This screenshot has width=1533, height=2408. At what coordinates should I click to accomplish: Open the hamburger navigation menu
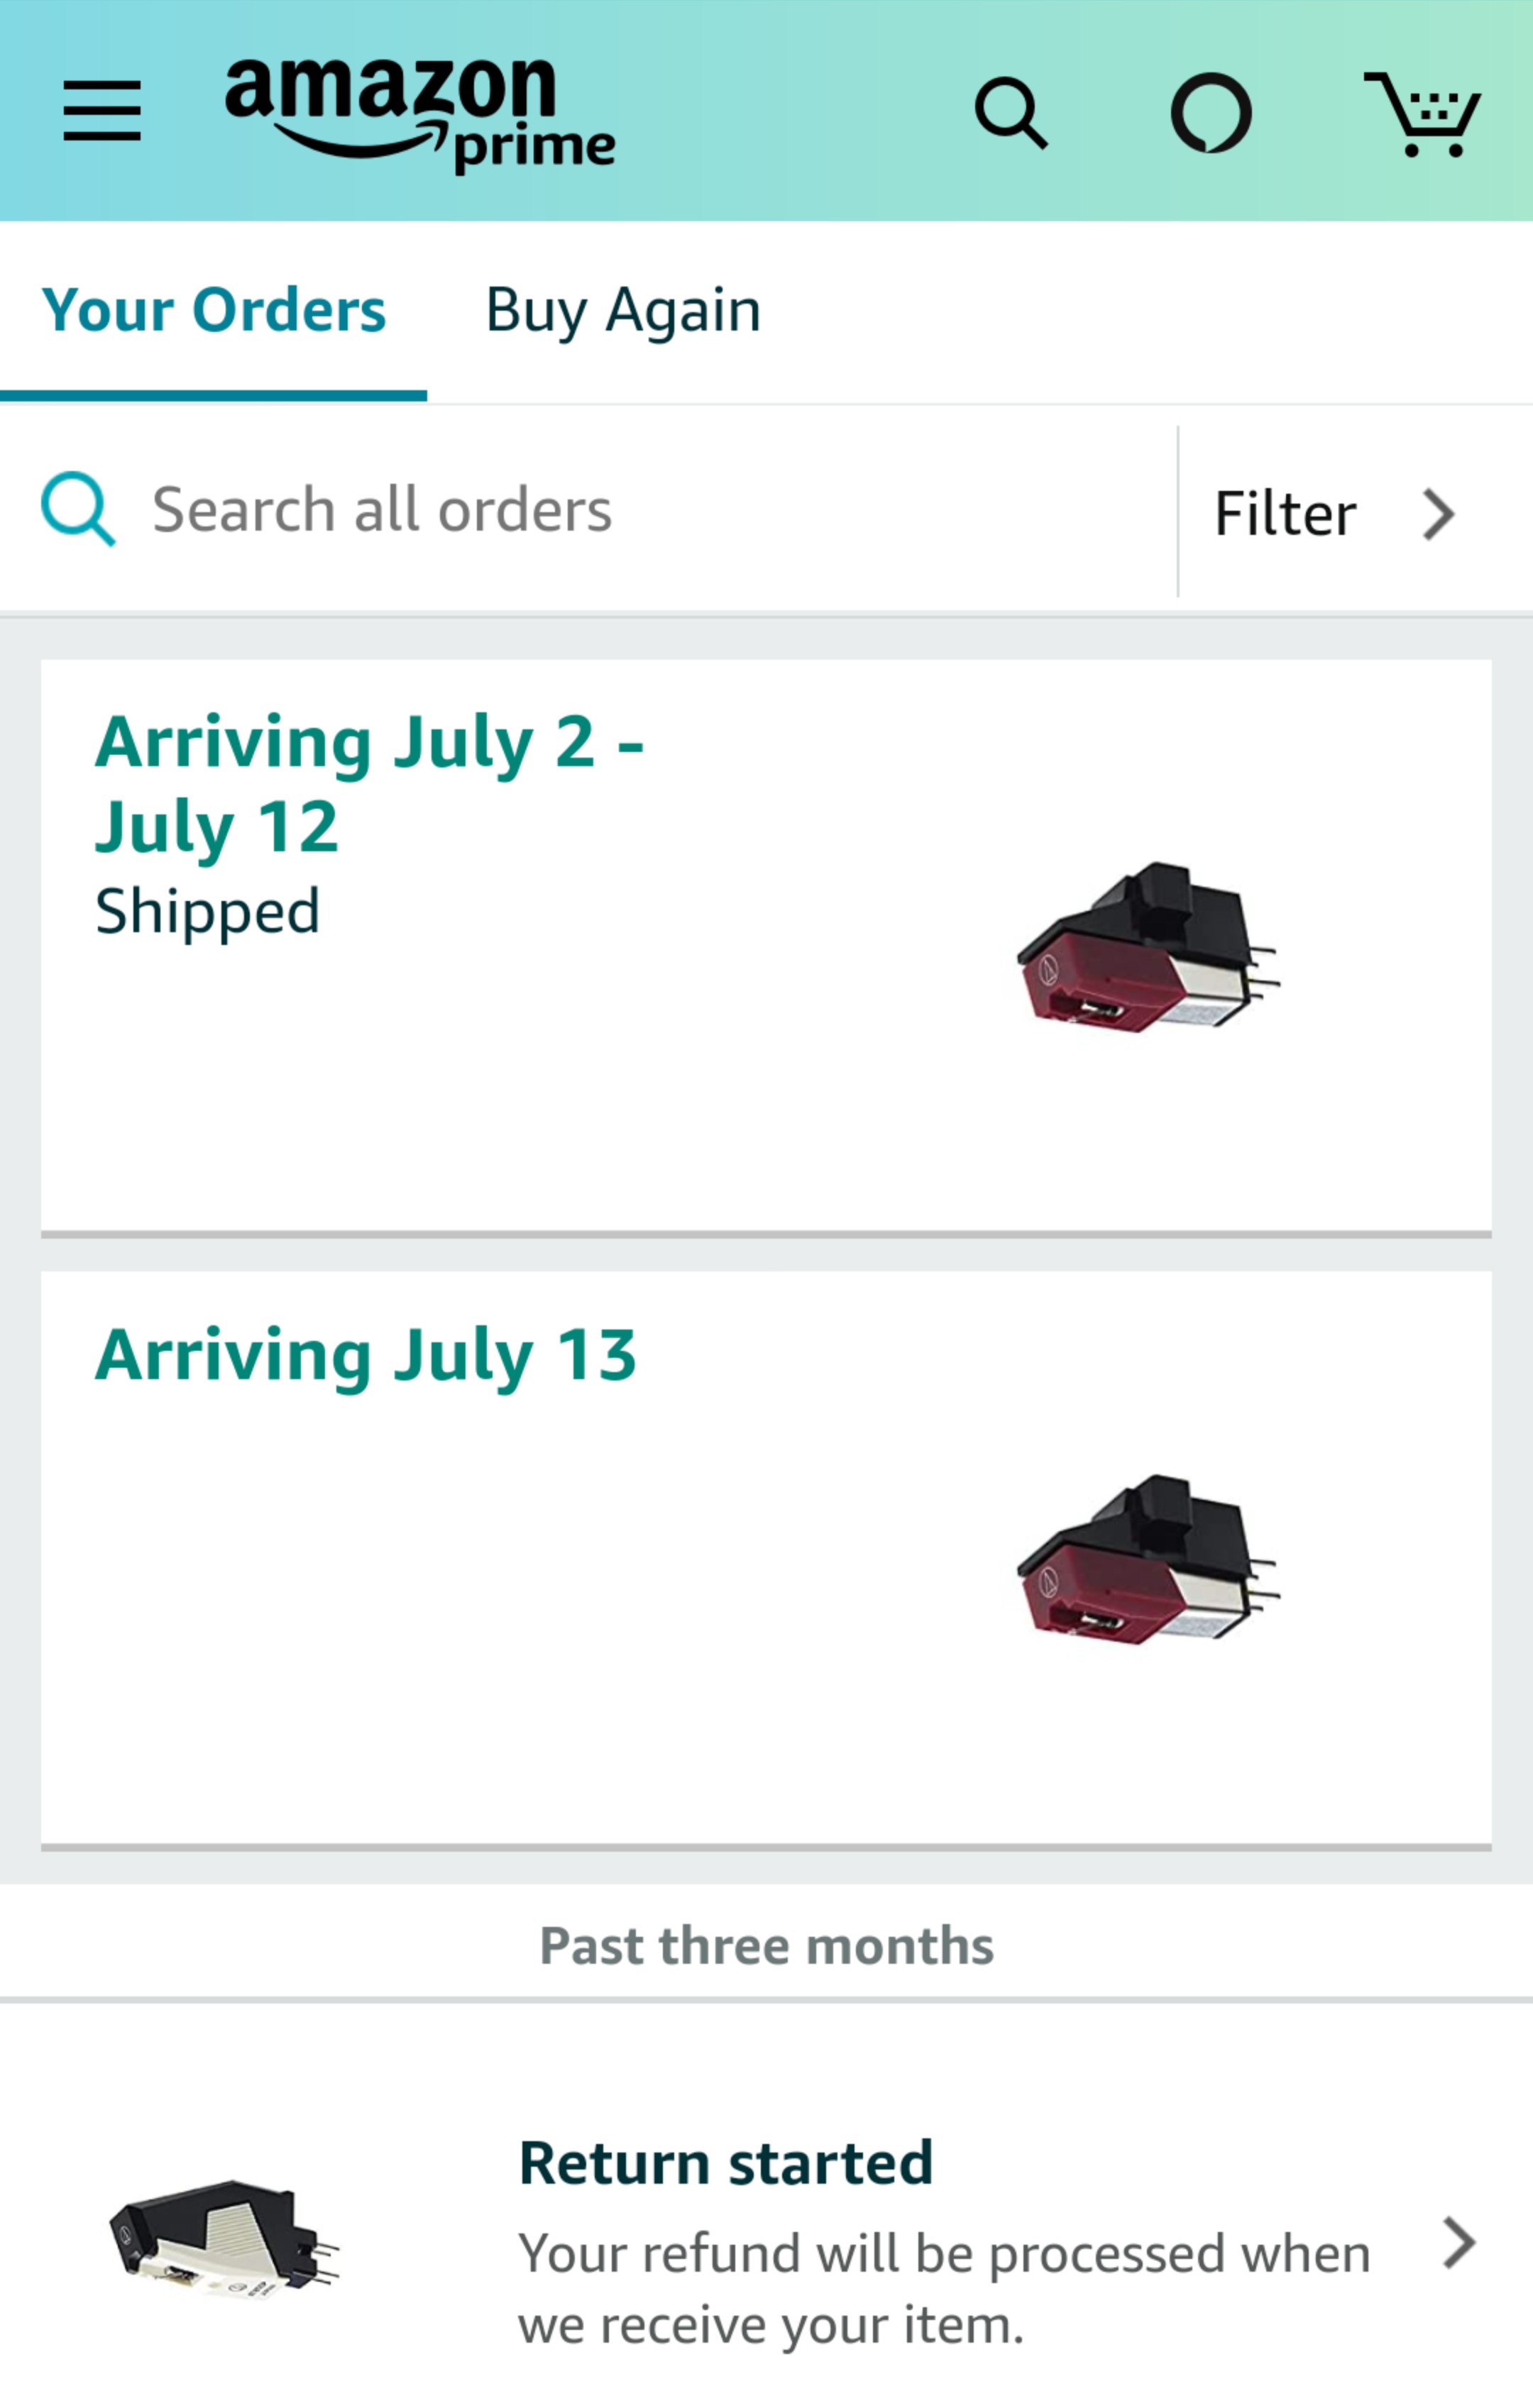[101, 111]
